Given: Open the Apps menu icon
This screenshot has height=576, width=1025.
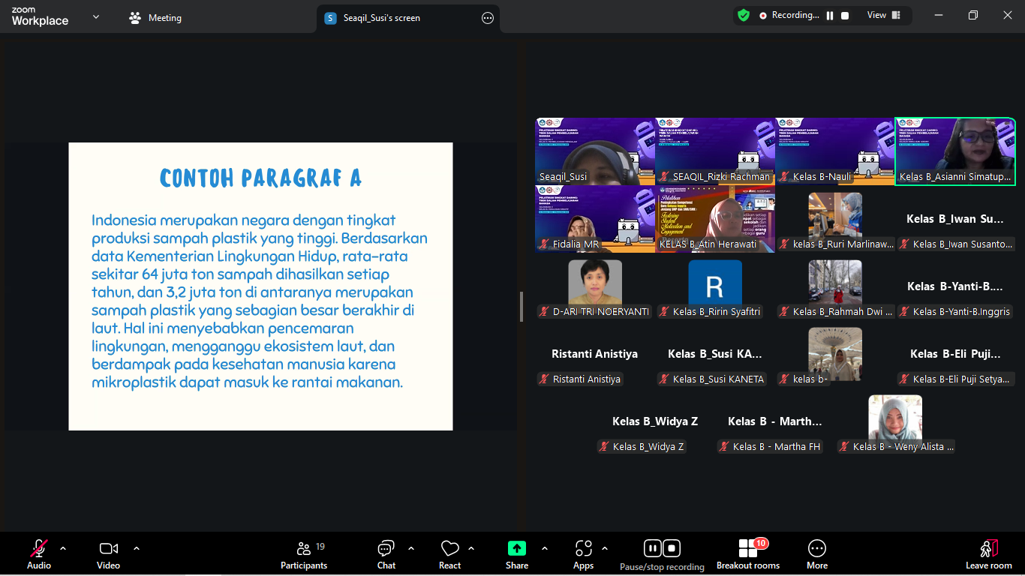Looking at the screenshot, I should point(583,549).
